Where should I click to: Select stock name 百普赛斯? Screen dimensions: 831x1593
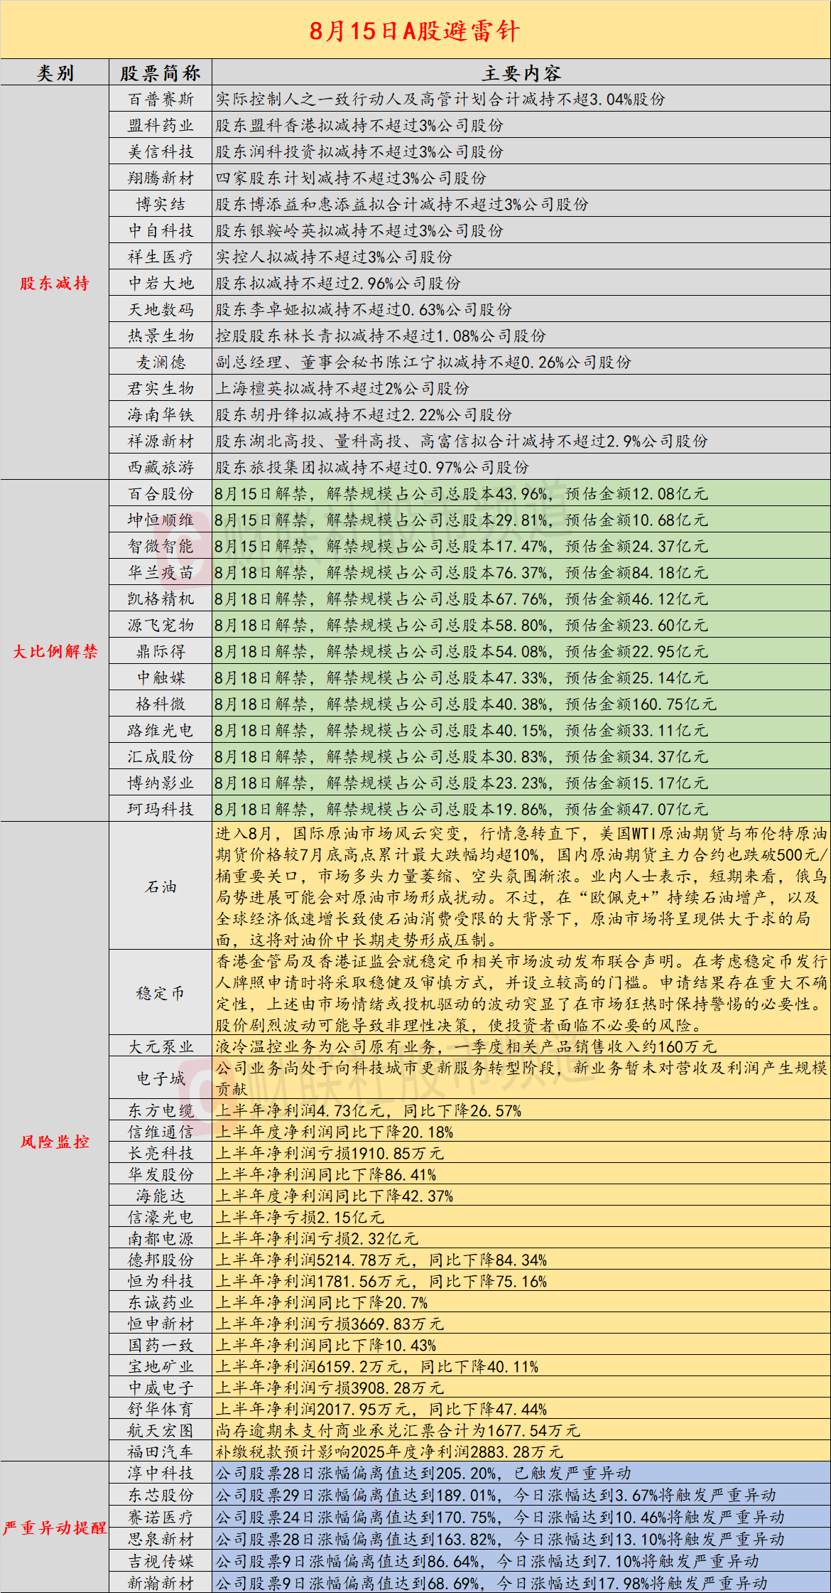pos(161,99)
